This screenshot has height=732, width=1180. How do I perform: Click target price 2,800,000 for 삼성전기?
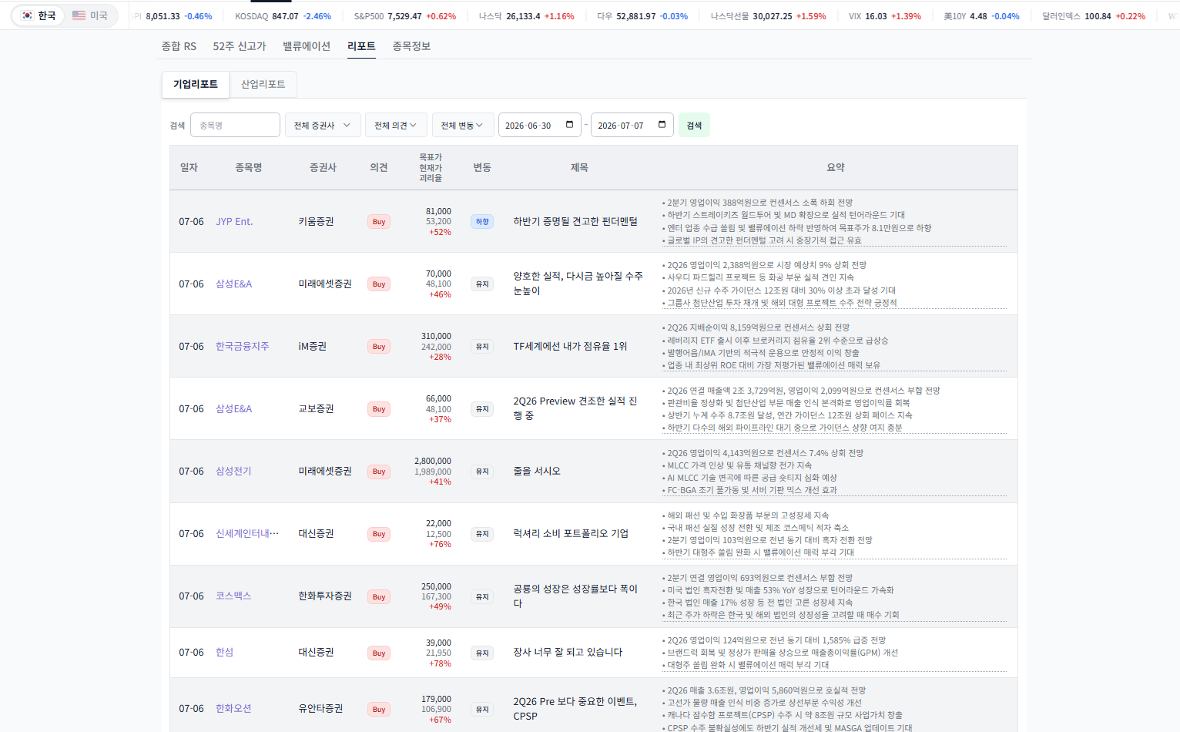coord(433,461)
